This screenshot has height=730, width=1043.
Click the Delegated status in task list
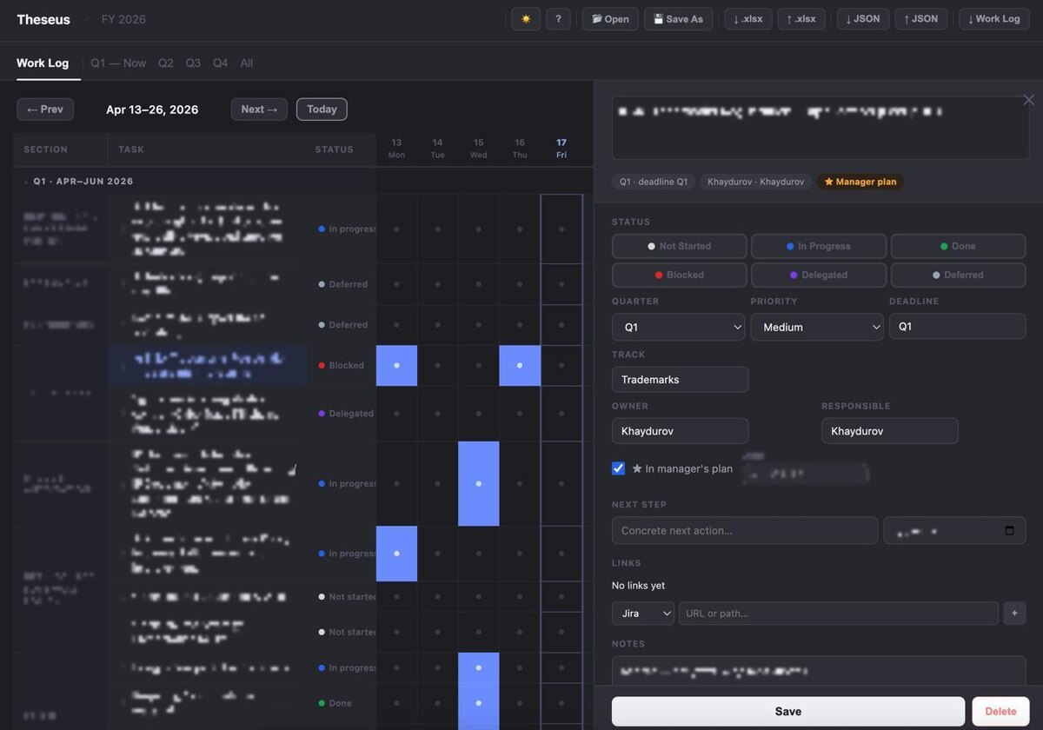tap(346, 414)
